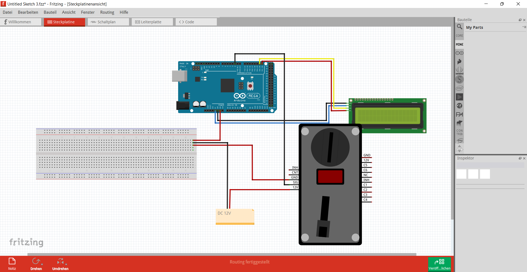Screen dimensions: 527x272
Task: Open the SparkFun flame parts bin
Action: click(459, 61)
